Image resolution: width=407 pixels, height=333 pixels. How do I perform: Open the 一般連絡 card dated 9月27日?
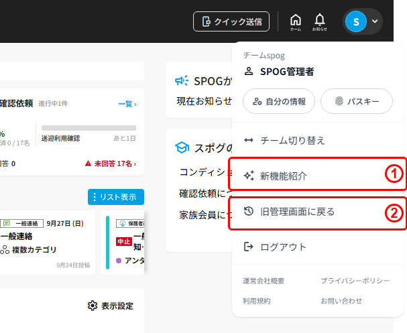pyautogui.click(x=47, y=243)
